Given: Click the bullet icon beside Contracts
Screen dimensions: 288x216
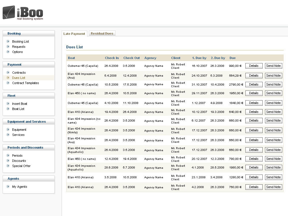Looking at the screenshot, I should (8, 73).
